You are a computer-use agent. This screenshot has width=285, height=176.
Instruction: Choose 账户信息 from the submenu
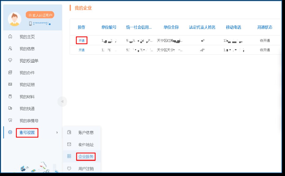[86, 133]
